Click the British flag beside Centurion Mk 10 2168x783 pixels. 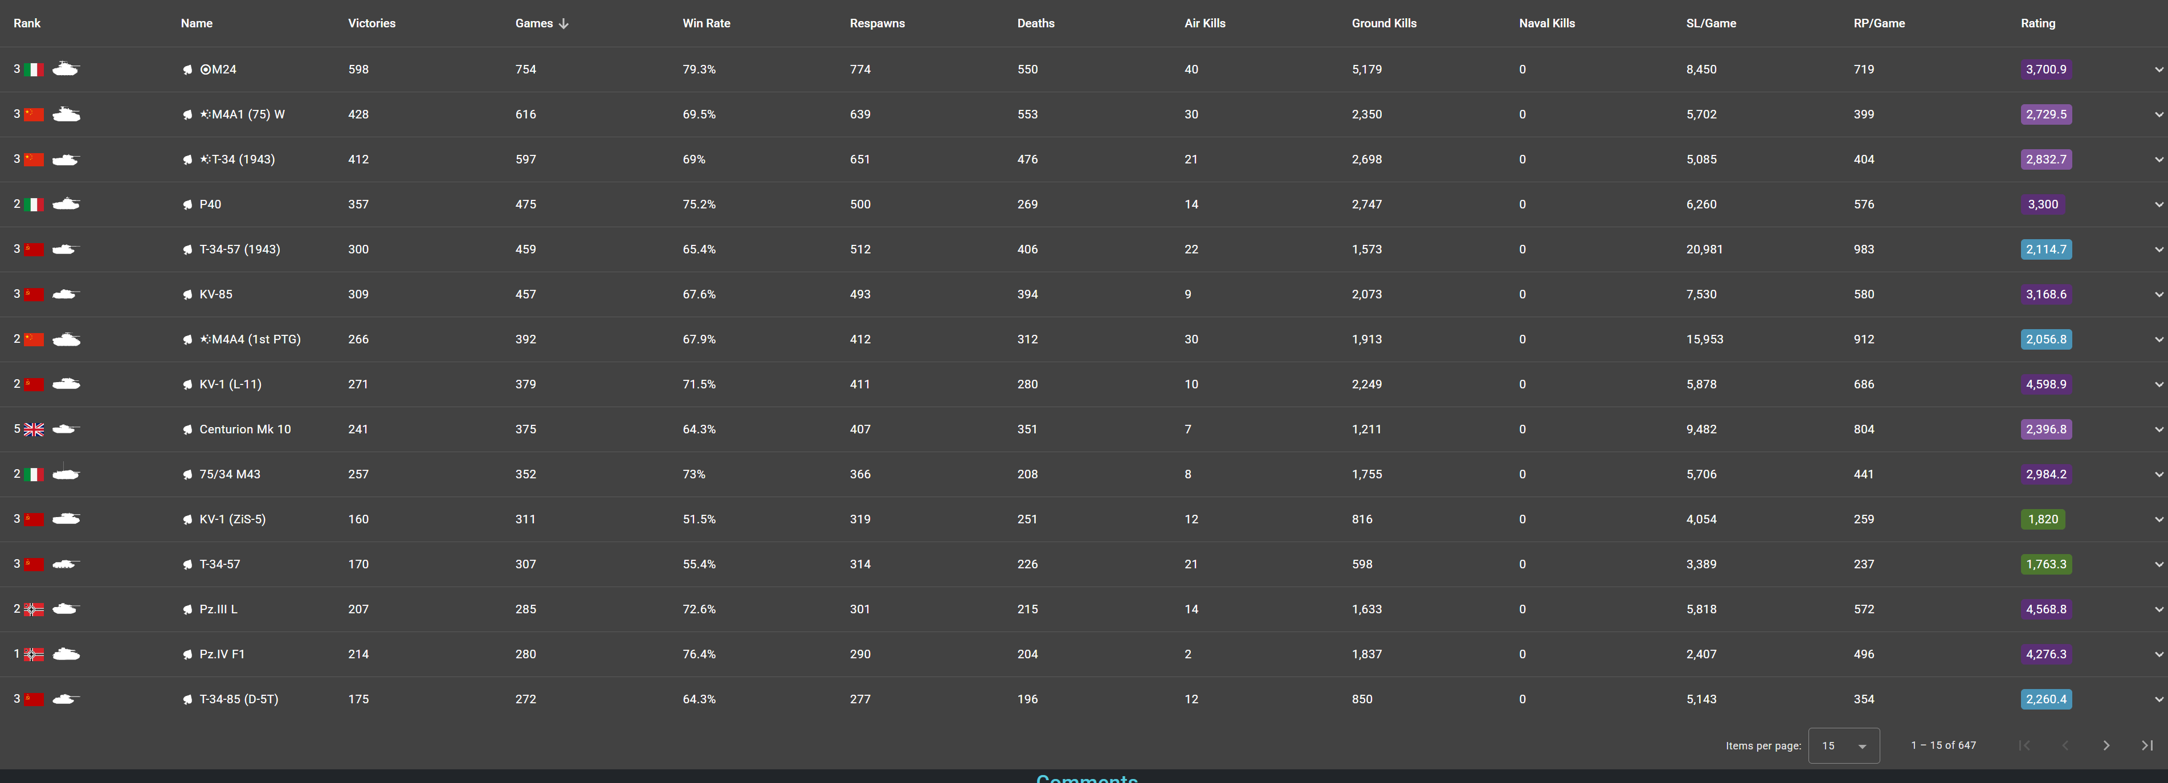(34, 430)
